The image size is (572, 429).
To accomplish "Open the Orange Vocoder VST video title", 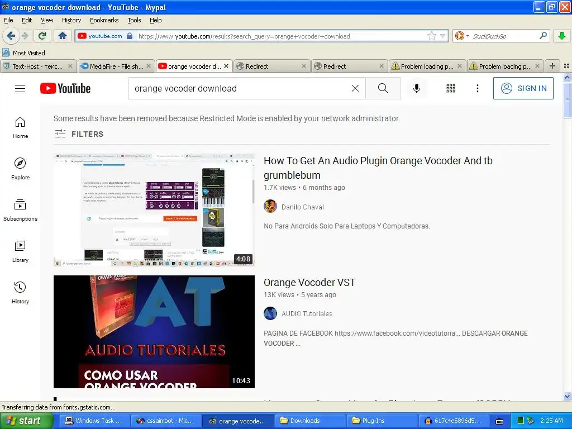I will (x=309, y=282).
